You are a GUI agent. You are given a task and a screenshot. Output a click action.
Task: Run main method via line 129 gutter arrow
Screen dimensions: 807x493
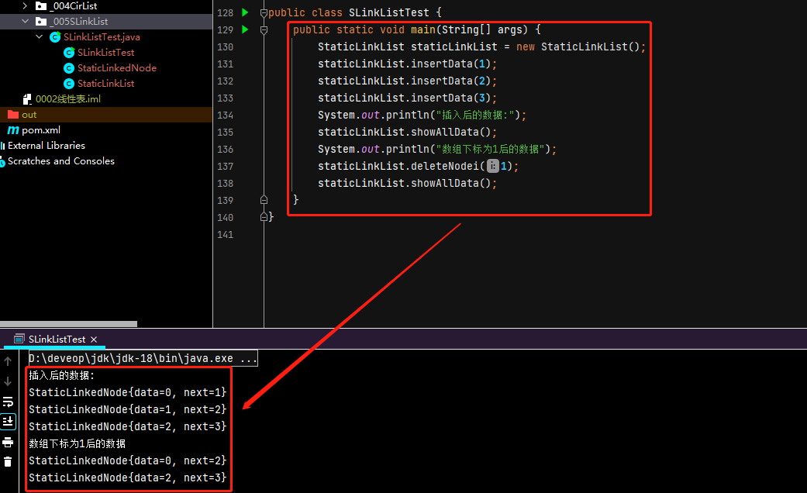coord(246,29)
